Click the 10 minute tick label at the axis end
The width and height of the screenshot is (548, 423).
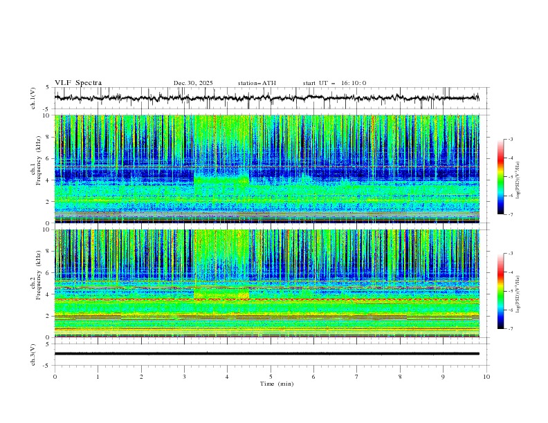click(486, 376)
